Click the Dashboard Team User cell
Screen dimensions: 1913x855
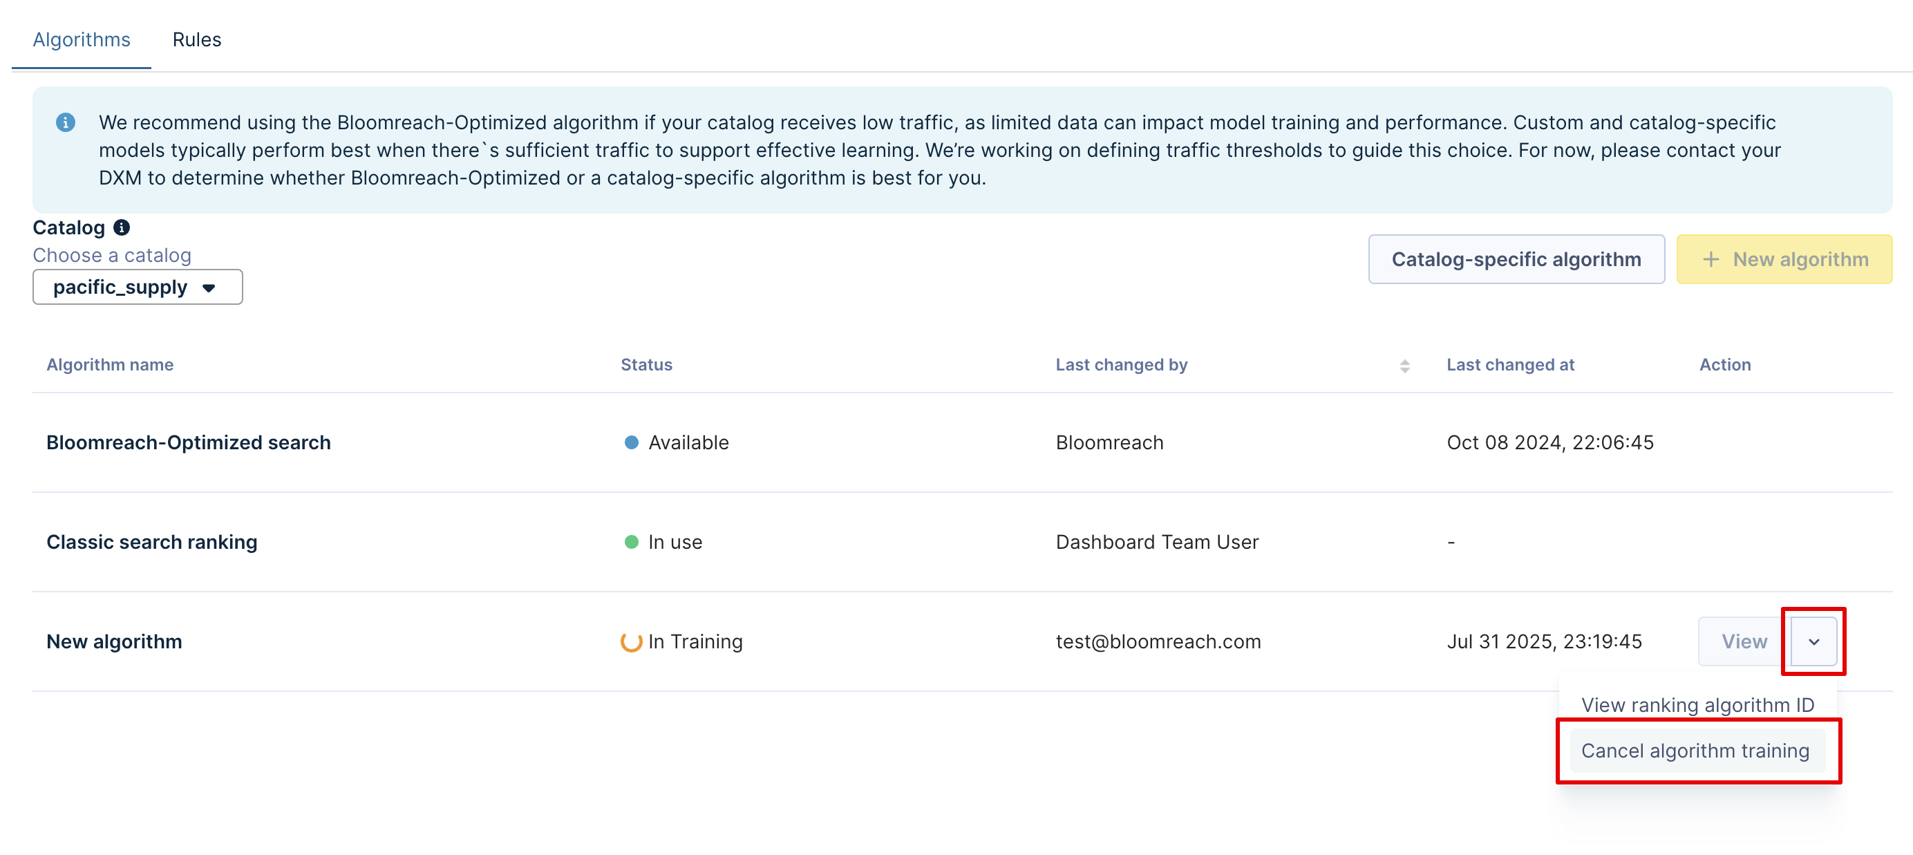[x=1157, y=541]
